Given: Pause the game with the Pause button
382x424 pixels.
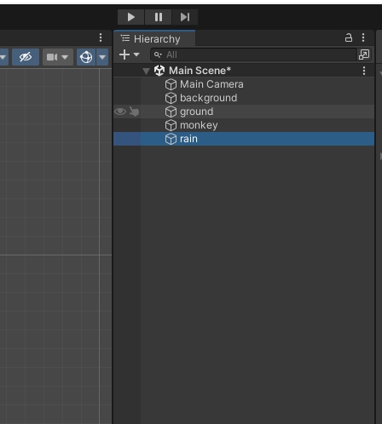Looking at the screenshot, I should point(159,17).
